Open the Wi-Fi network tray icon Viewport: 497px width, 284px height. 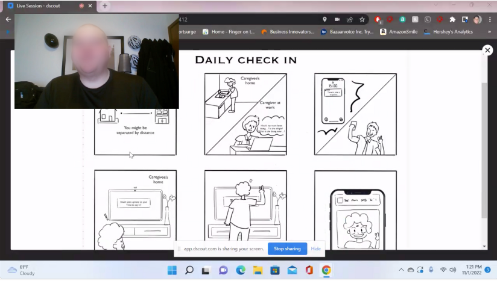[443, 270]
